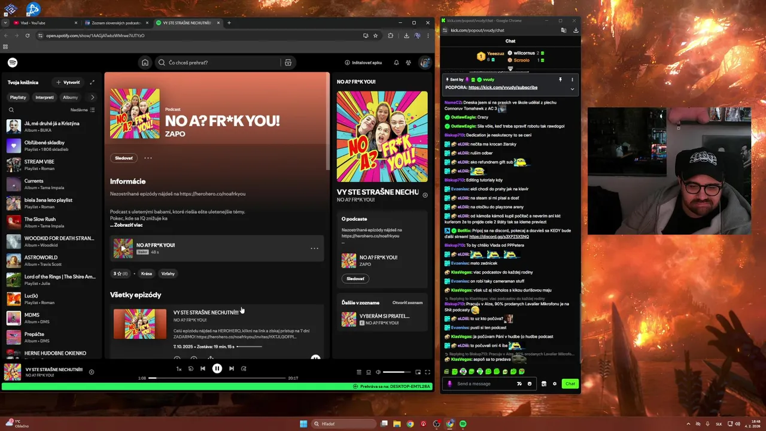This screenshot has width=766, height=431.
Task: Create new playlist with Vytvoriť button
Action: click(x=68, y=82)
